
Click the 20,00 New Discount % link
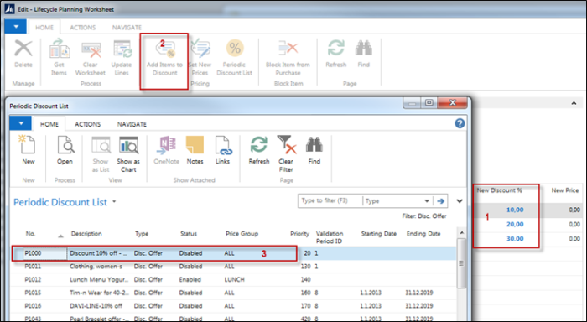click(x=515, y=224)
